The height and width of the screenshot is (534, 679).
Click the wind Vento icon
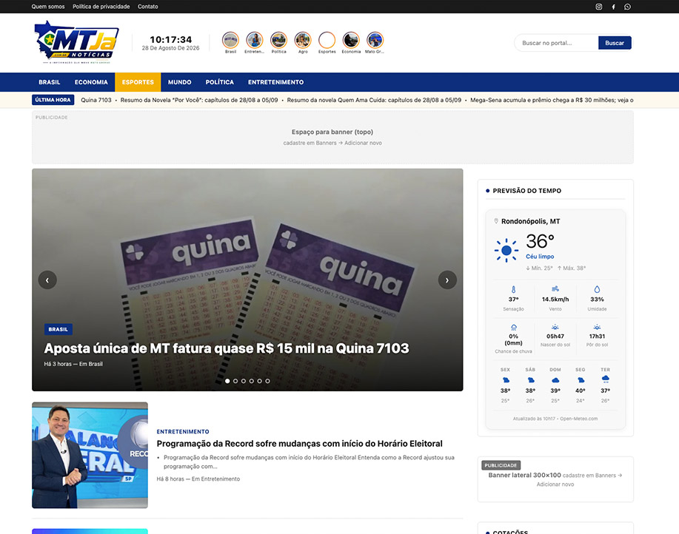tap(555, 289)
